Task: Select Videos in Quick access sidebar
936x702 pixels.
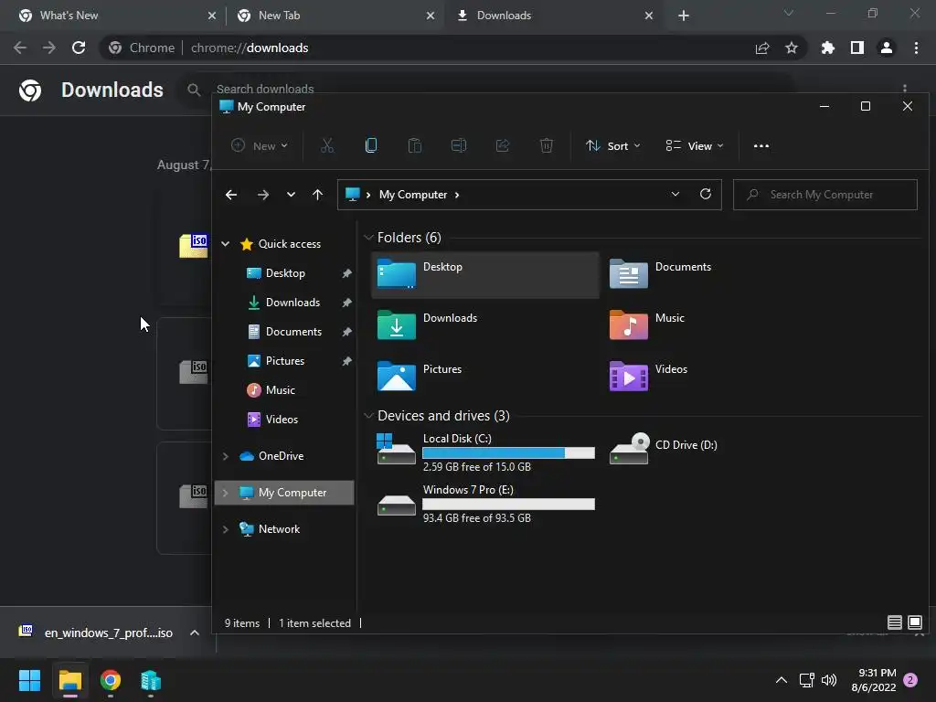Action: (x=282, y=419)
